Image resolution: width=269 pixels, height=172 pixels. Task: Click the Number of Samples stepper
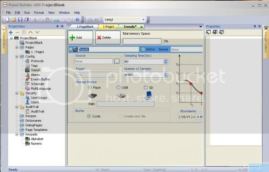click(x=165, y=75)
